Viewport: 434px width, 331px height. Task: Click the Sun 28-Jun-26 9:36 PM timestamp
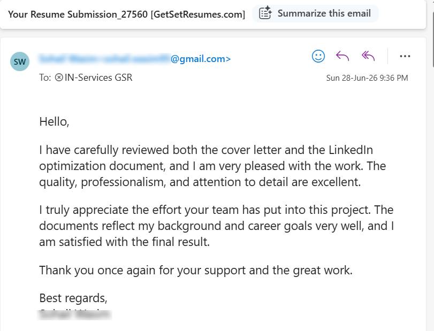coord(367,78)
